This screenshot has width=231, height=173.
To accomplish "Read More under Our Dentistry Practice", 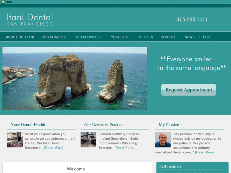I will coord(124,148).
